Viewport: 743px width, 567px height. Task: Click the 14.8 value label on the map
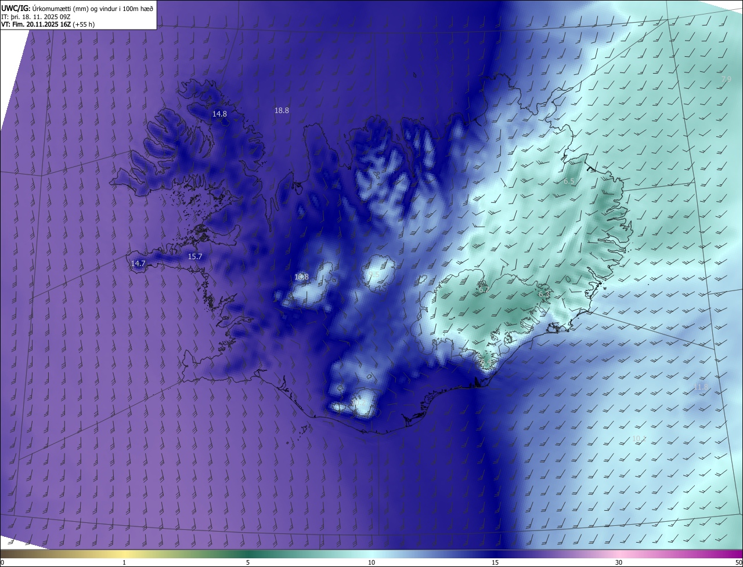(219, 114)
